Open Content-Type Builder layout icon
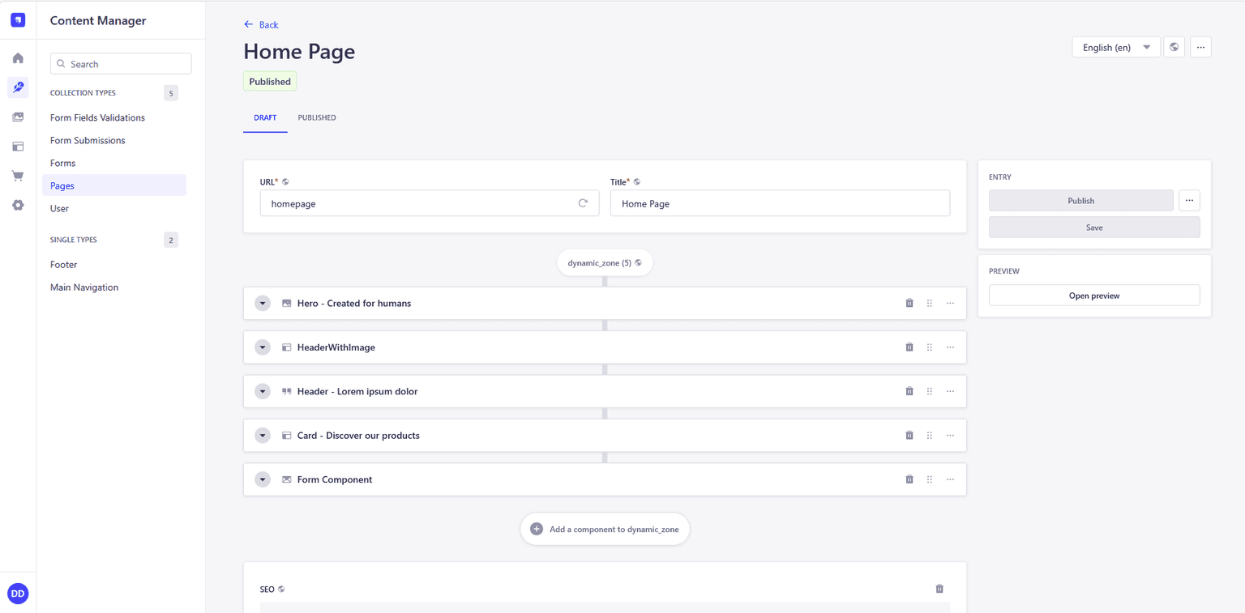 18,147
